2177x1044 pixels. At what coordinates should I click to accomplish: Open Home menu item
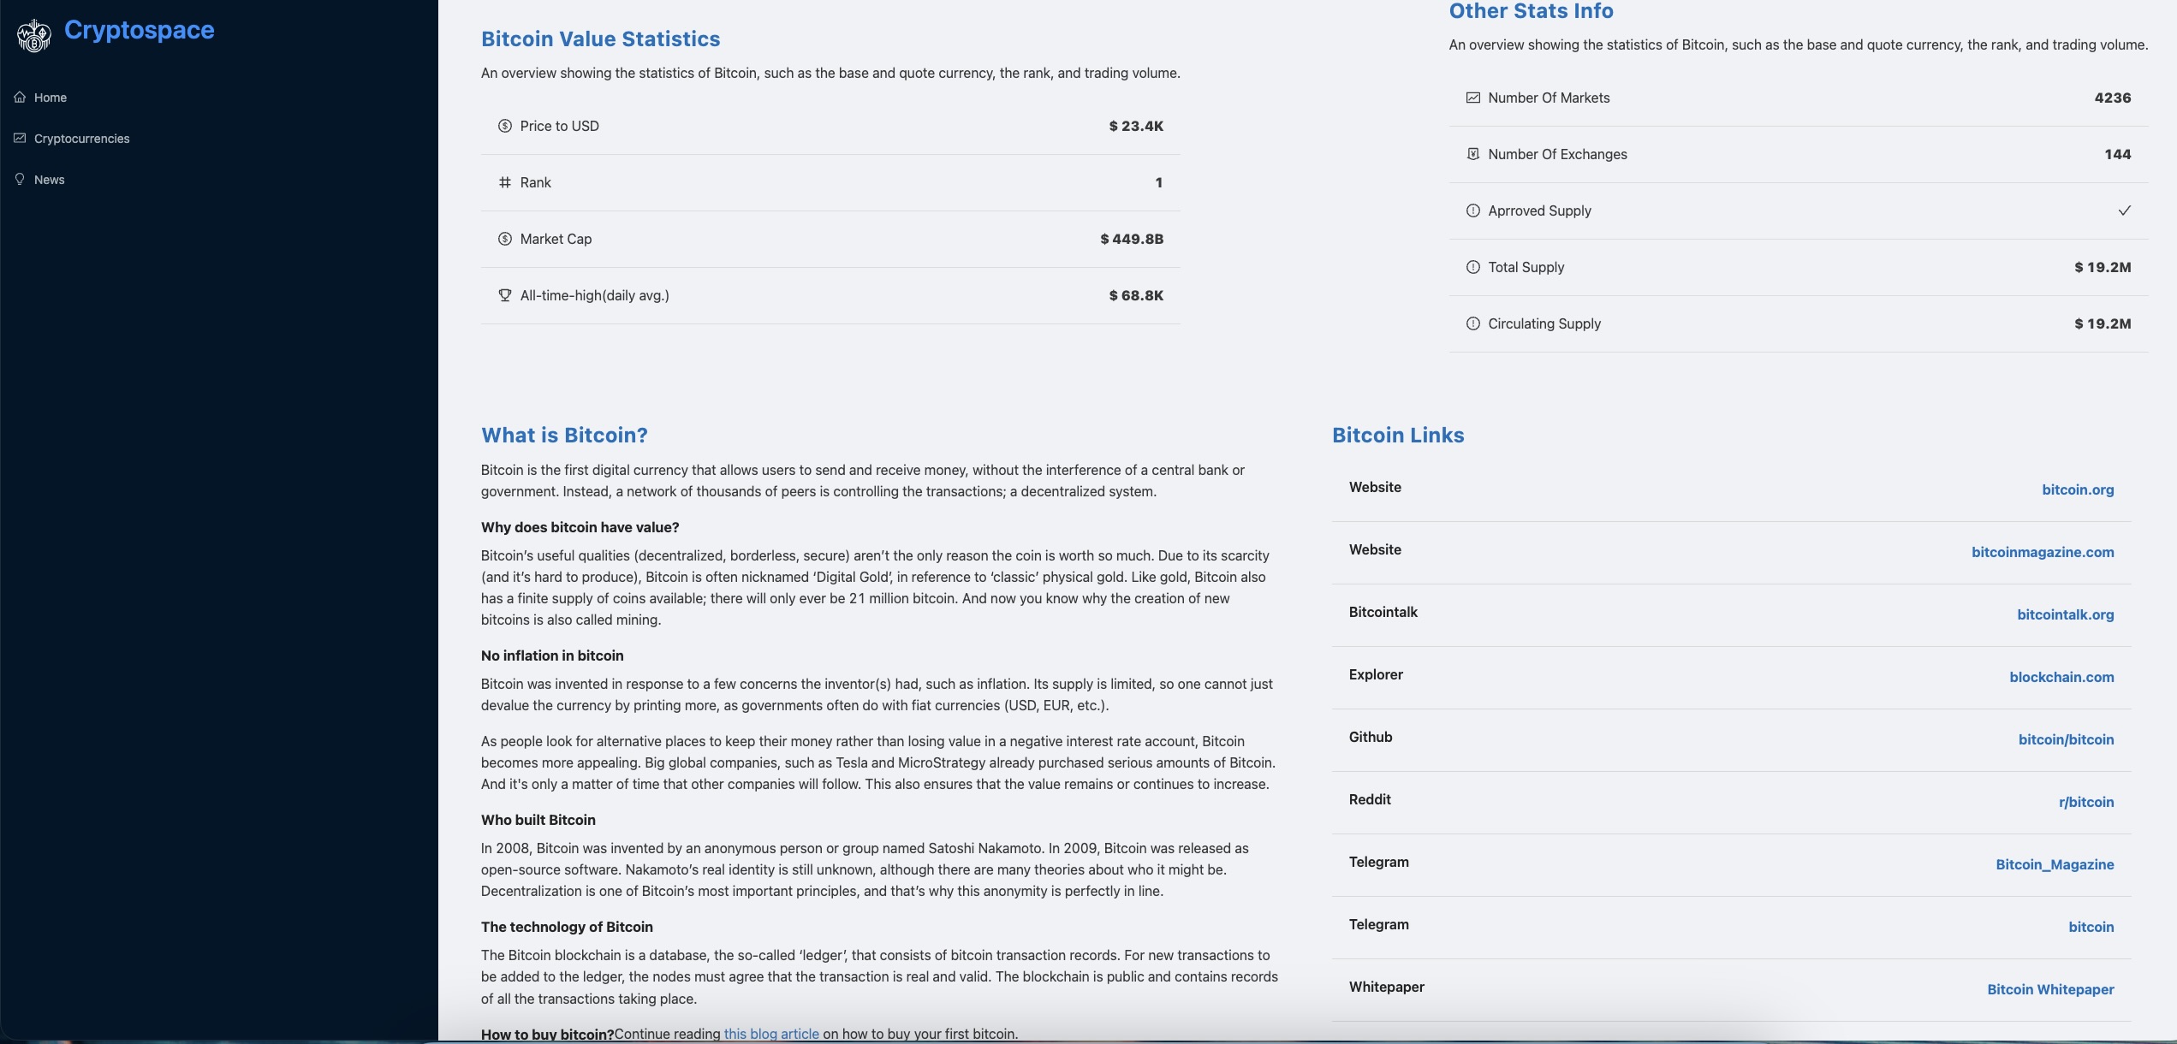[50, 98]
